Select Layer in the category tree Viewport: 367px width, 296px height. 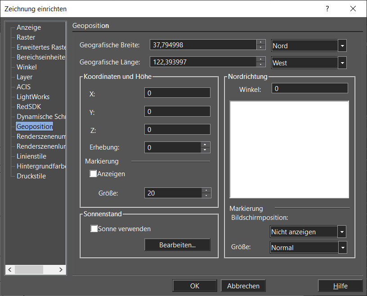tap(24, 77)
